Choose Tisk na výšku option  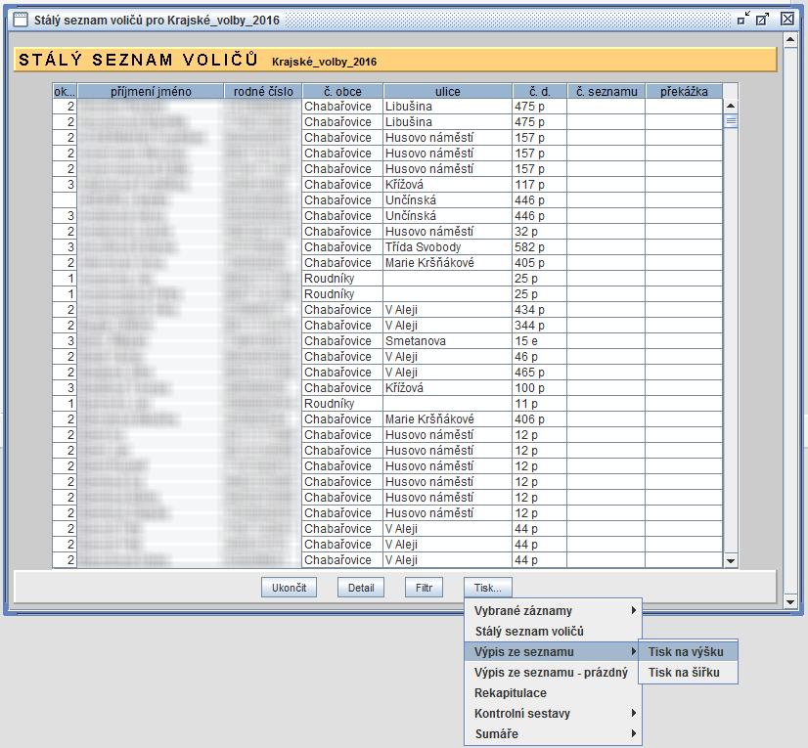click(688, 651)
